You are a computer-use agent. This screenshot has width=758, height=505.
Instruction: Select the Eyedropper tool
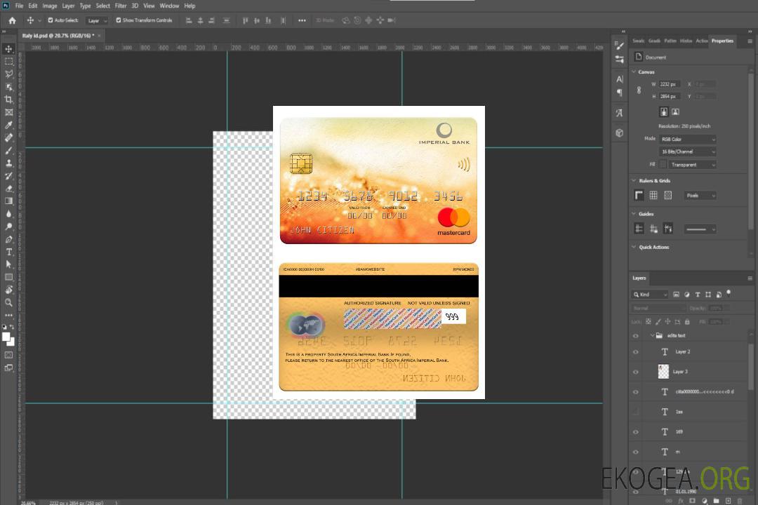click(8, 125)
